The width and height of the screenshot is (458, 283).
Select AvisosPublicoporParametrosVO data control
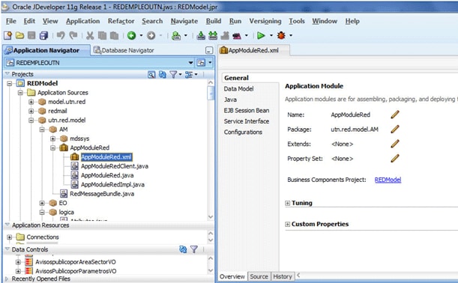[76, 271]
